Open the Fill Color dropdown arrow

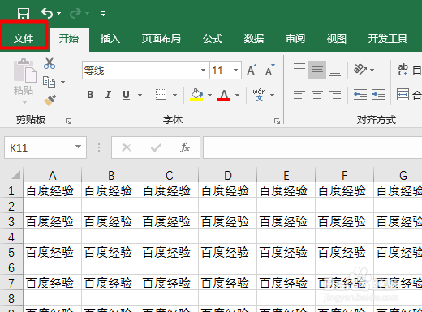(x=209, y=95)
